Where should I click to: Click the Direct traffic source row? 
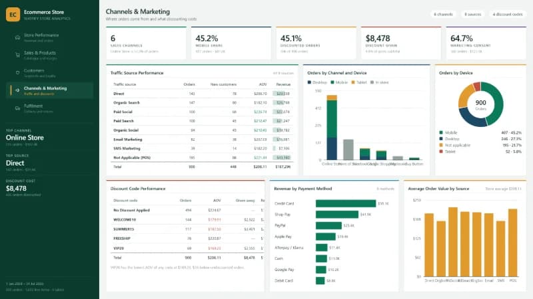click(x=202, y=94)
